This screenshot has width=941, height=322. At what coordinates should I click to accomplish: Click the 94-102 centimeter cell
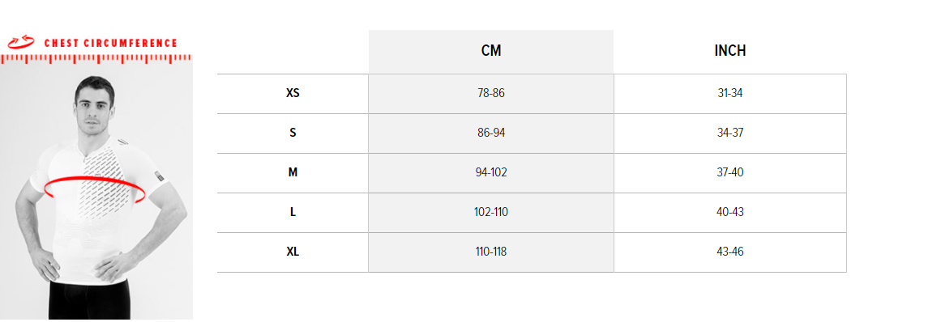tap(491, 172)
